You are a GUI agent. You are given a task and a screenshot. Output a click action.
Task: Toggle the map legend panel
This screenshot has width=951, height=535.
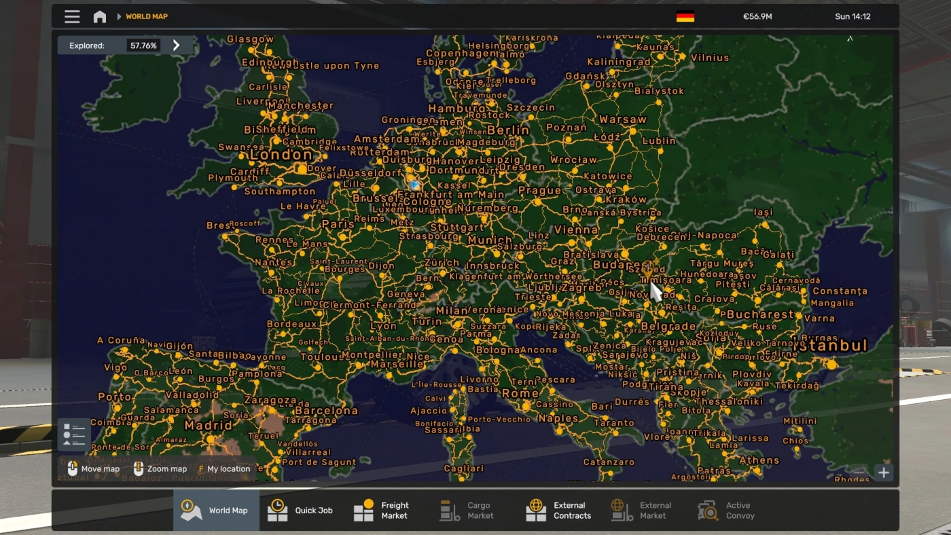pyautogui.click(x=73, y=433)
